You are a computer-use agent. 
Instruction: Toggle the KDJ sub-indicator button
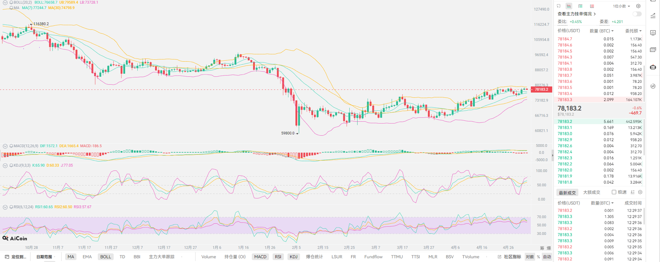coord(294,257)
